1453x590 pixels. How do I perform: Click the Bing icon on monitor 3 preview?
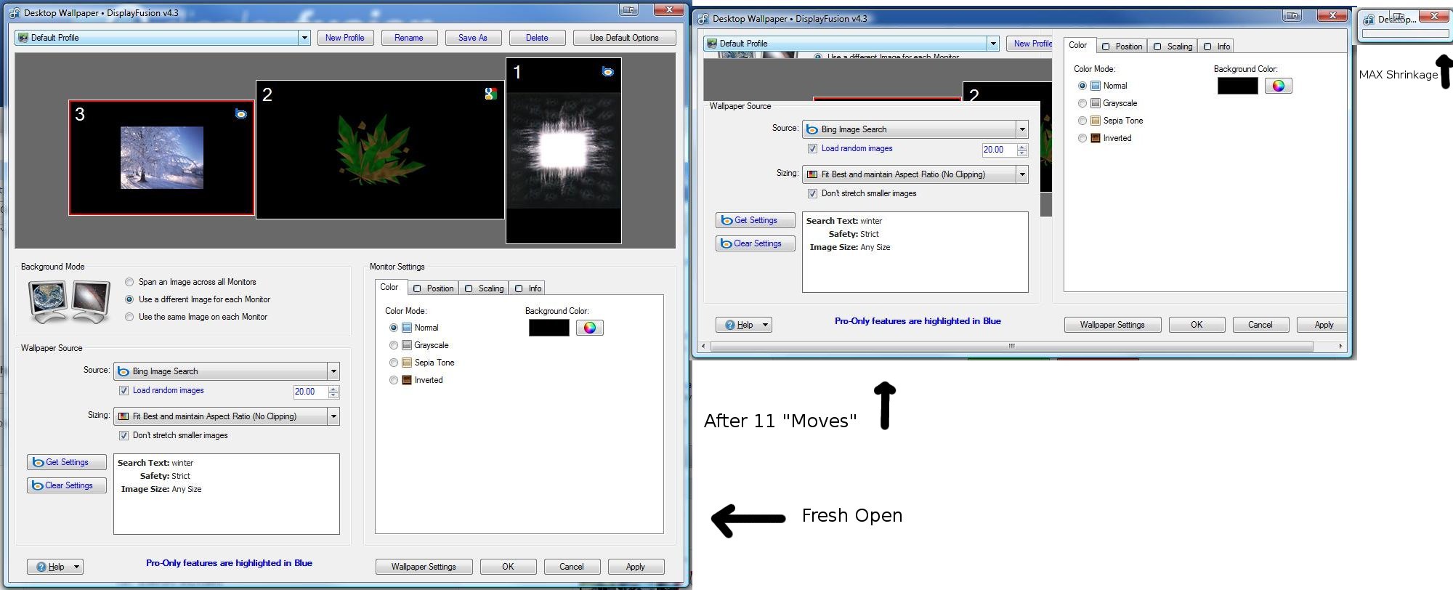tap(241, 114)
